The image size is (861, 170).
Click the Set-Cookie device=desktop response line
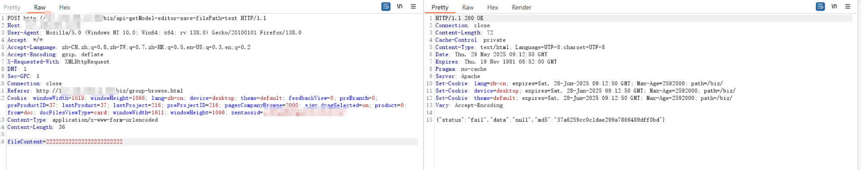pyautogui.click(x=586, y=91)
